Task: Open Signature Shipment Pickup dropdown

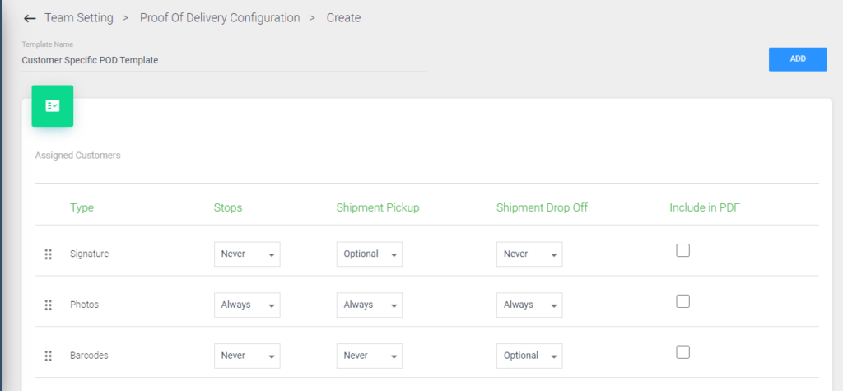Action: click(x=370, y=254)
